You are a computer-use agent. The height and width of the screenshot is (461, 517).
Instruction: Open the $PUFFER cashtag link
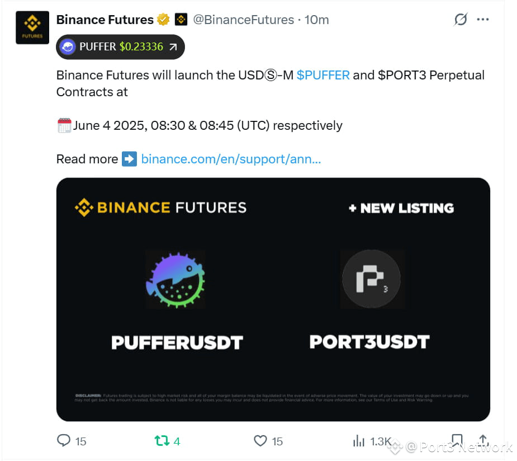click(323, 75)
